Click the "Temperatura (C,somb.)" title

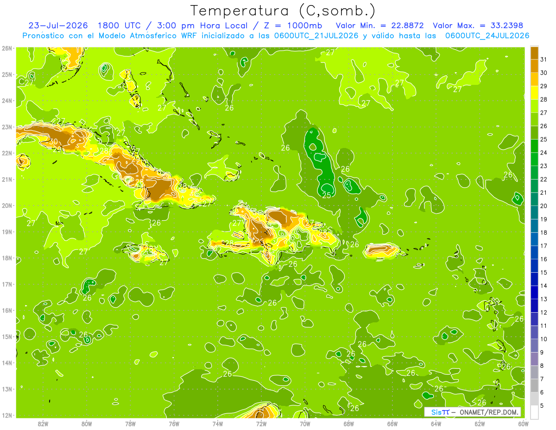click(x=283, y=11)
